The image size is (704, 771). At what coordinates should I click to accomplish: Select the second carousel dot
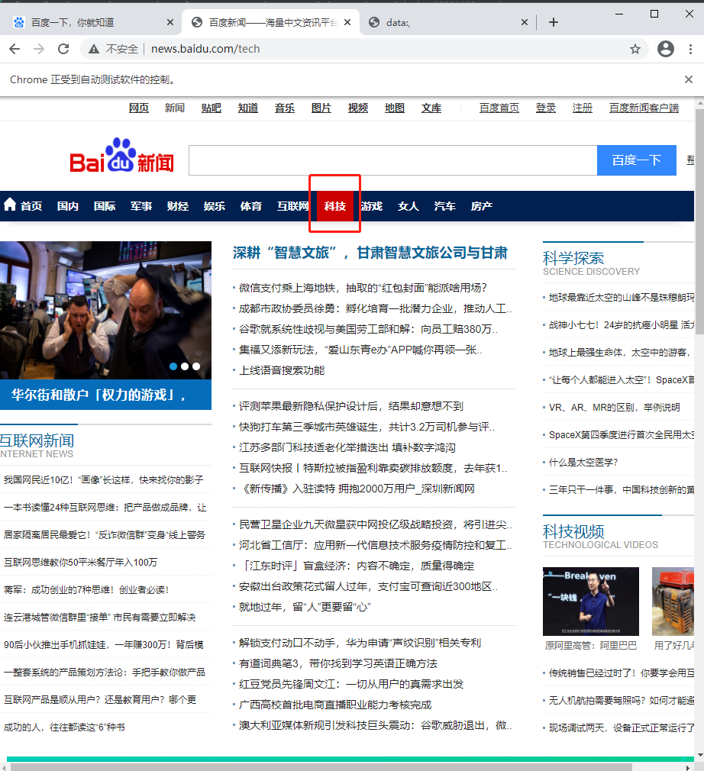click(x=185, y=366)
